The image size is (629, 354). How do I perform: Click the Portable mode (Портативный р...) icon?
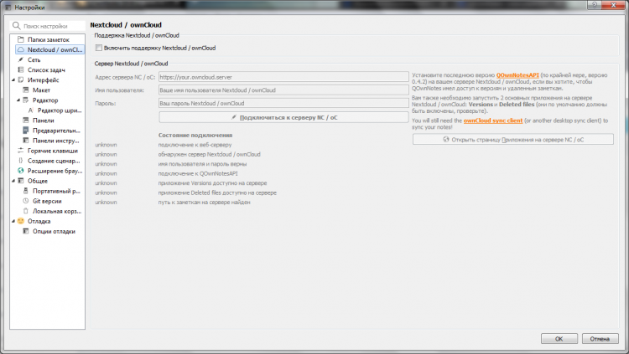26,191
